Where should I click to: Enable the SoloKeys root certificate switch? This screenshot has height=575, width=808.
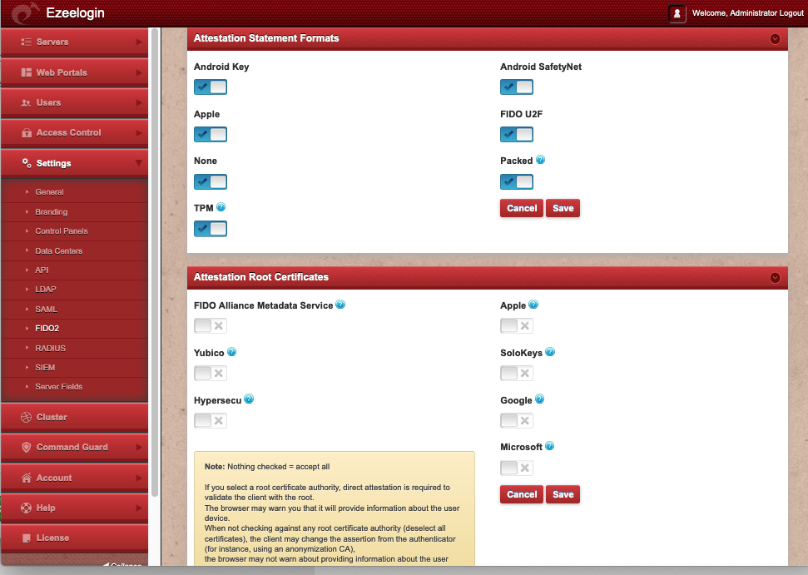coord(516,373)
